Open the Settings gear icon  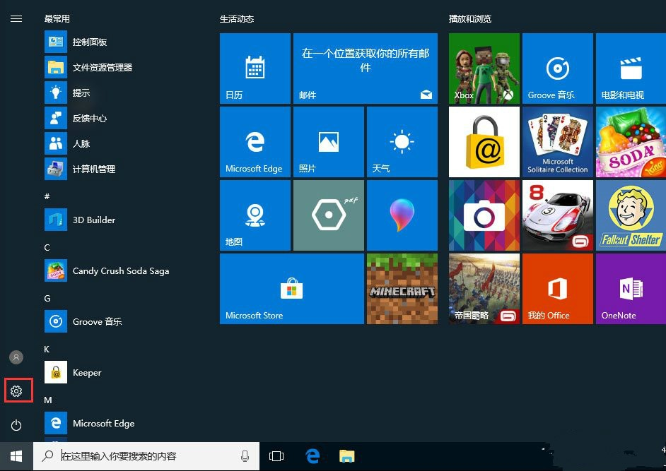[x=16, y=390]
